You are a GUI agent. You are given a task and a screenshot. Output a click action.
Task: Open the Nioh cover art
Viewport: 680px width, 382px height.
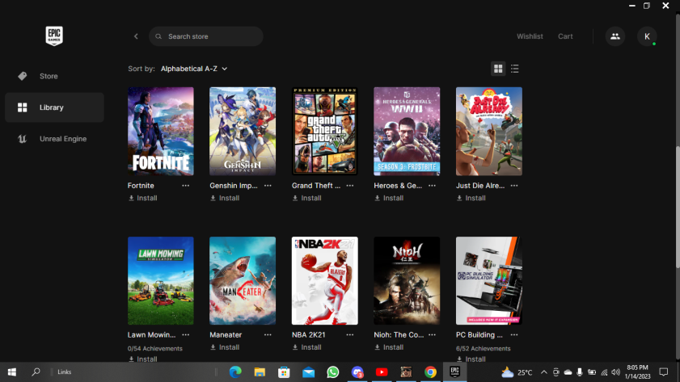point(407,281)
